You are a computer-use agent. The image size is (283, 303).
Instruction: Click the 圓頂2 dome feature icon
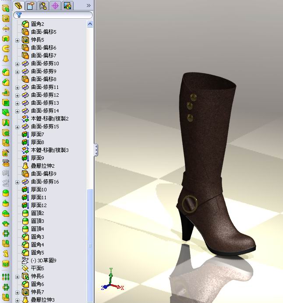(x=25, y=213)
